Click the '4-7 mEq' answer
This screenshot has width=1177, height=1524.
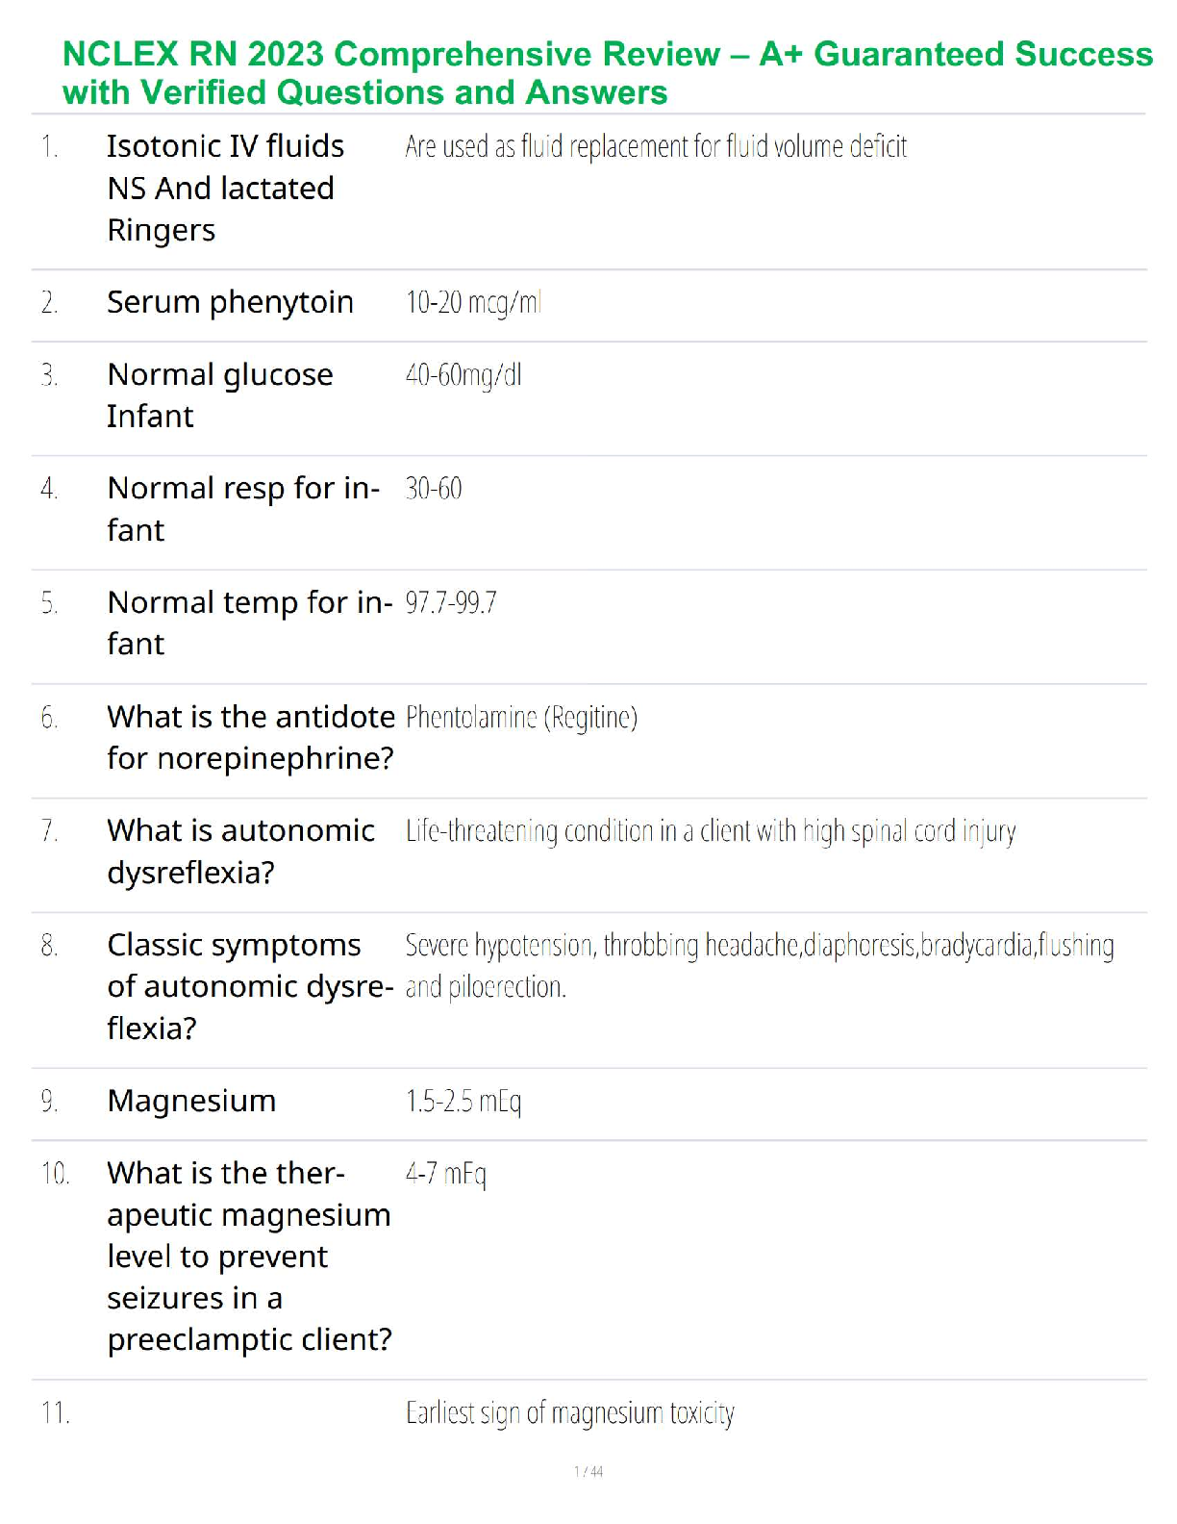[x=446, y=1174]
